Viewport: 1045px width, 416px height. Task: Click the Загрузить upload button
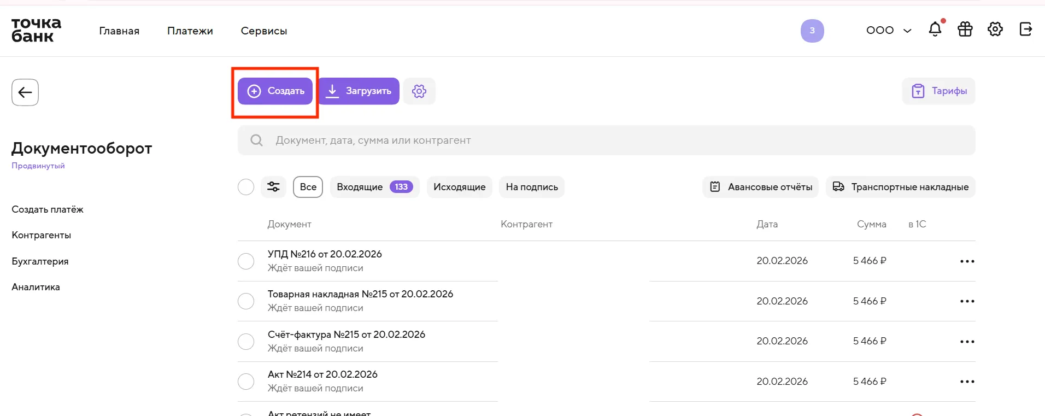(x=359, y=91)
